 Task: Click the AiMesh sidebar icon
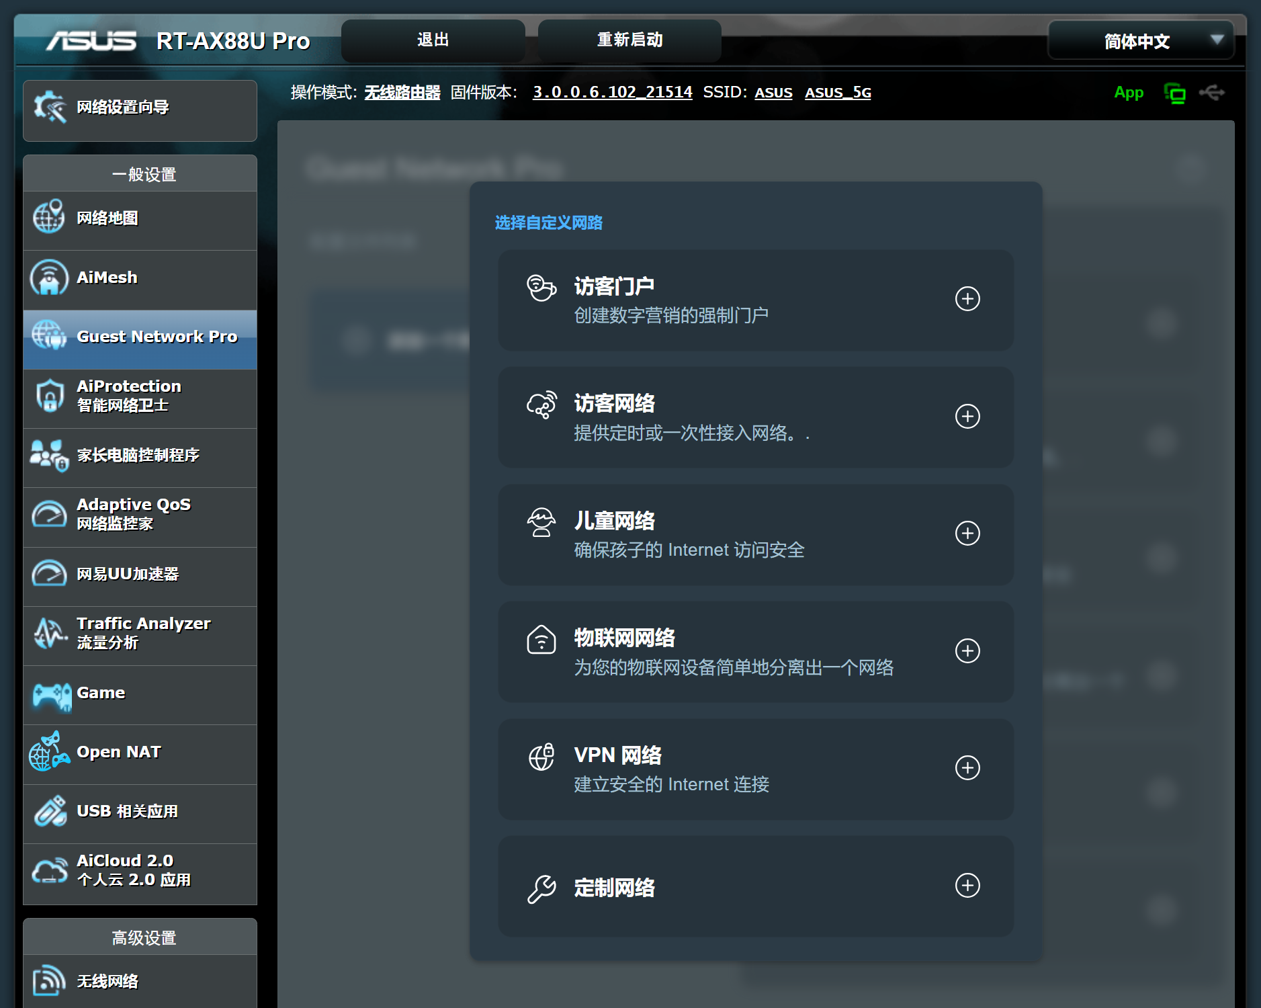[49, 277]
